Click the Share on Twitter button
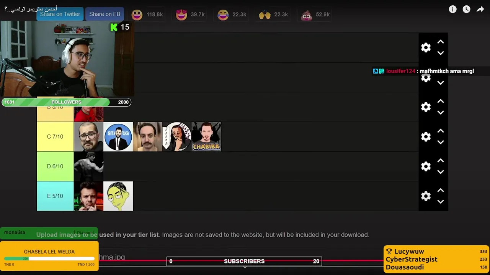Viewport: 490px width, 275px height. tap(60, 14)
